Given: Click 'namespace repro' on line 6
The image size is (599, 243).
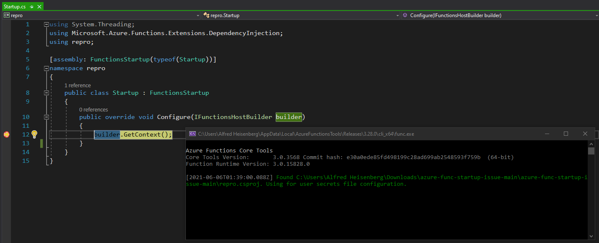Looking at the screenshot, I should 77,68.
